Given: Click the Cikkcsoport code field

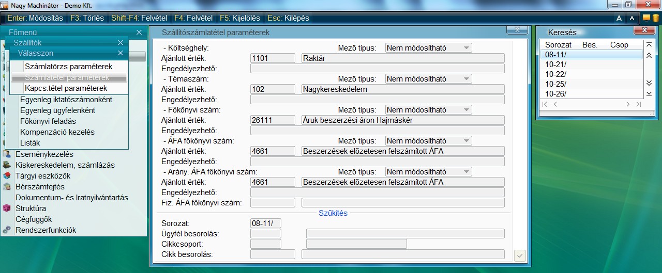Looking at the screenshot, I should click(265, 244).
